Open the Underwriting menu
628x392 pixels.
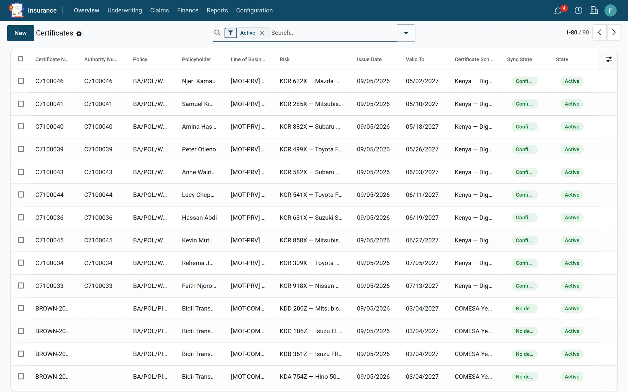coord(125,10)
